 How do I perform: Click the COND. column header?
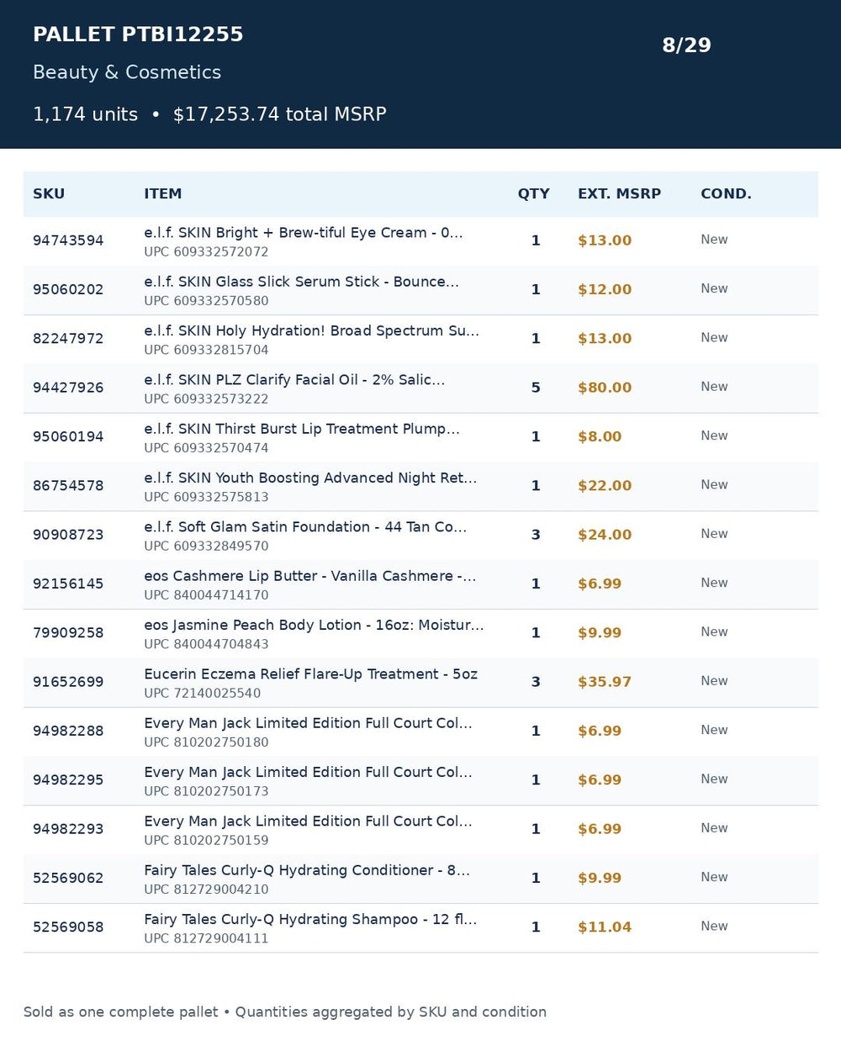(x=726, y=193)
